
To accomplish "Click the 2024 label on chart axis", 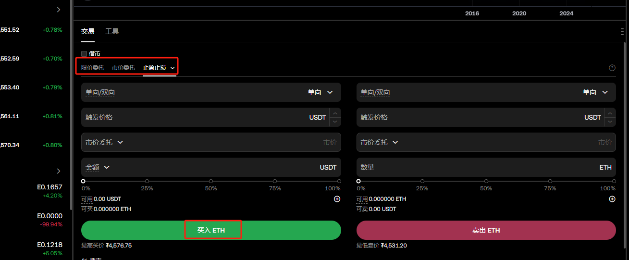I will coord(567,13).
